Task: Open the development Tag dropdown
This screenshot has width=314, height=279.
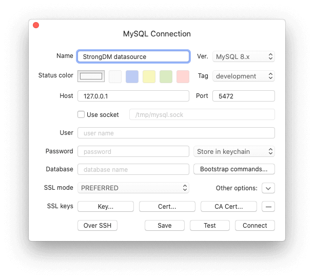Action: click(x=244, y=76)
